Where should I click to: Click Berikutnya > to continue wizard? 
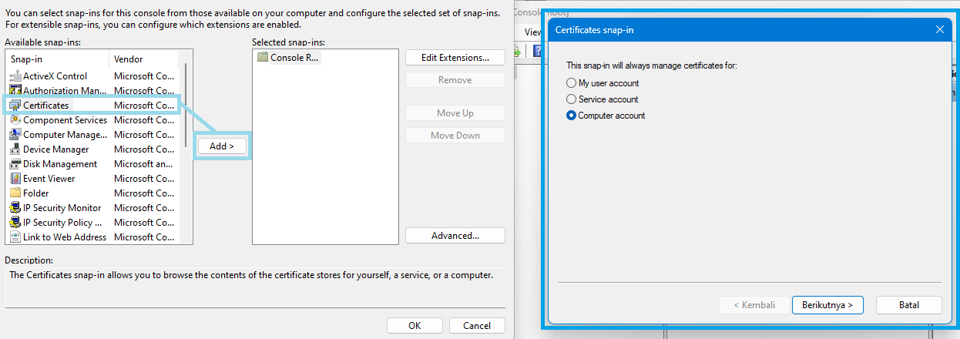tap(827, 305)
